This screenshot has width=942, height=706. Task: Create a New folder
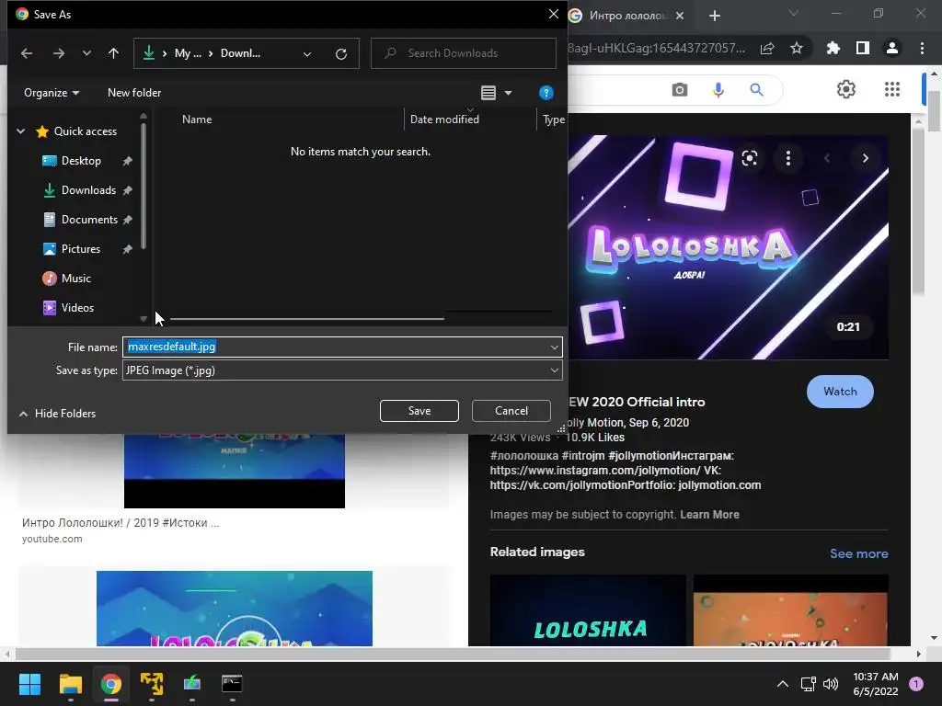click(x=134, y=93)
